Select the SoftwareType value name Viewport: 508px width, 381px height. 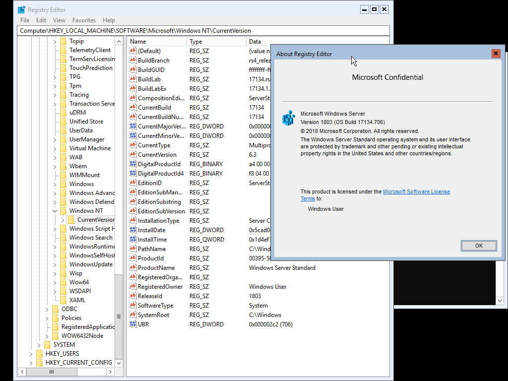click(x=155, y=305)
